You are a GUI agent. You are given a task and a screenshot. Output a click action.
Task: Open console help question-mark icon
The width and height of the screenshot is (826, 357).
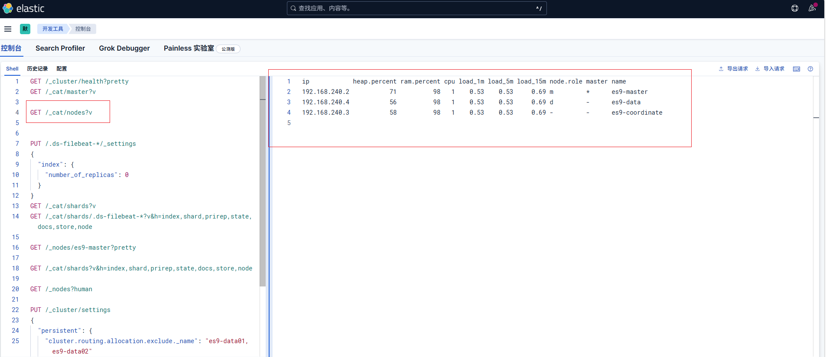tap(810, 69)
